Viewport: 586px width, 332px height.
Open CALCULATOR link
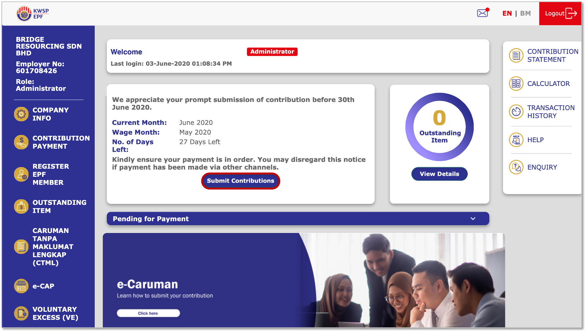(548, 84)
